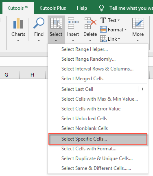153x176 pixels.
Task: Expand the Delete dropdown arrow
Action: tap(90, 40)
